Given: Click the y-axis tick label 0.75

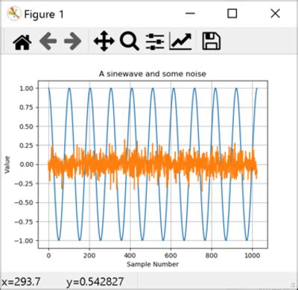Looking at the screenshot, I should (26, 108).
